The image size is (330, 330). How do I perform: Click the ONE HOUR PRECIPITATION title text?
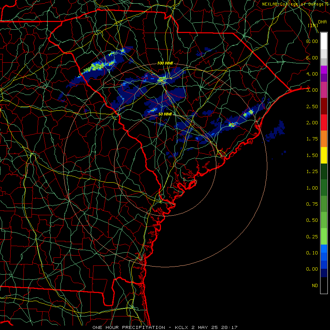[129, 327]
